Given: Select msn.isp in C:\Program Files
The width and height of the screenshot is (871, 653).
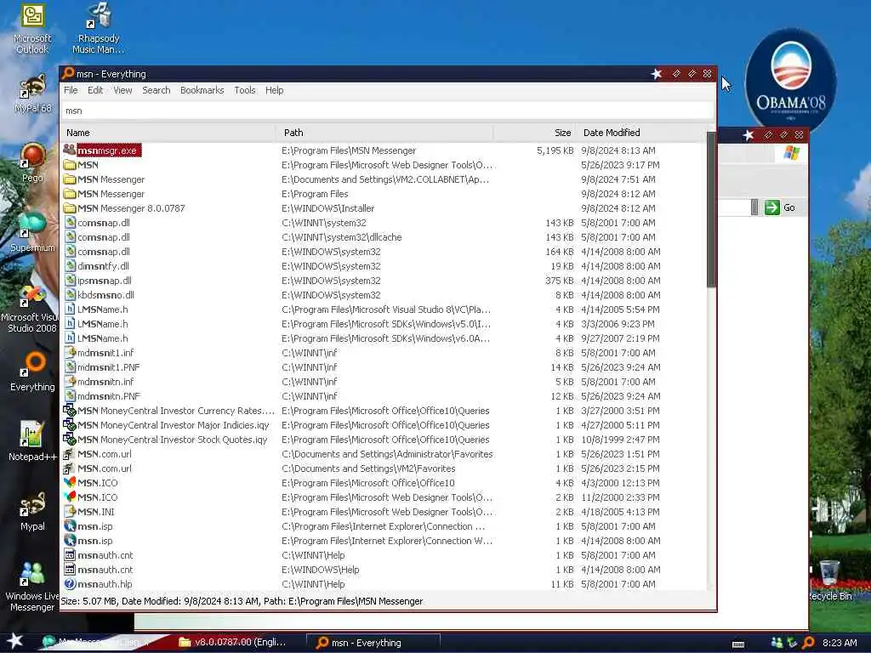Looking at the screenshot, I should click(384, 525).
